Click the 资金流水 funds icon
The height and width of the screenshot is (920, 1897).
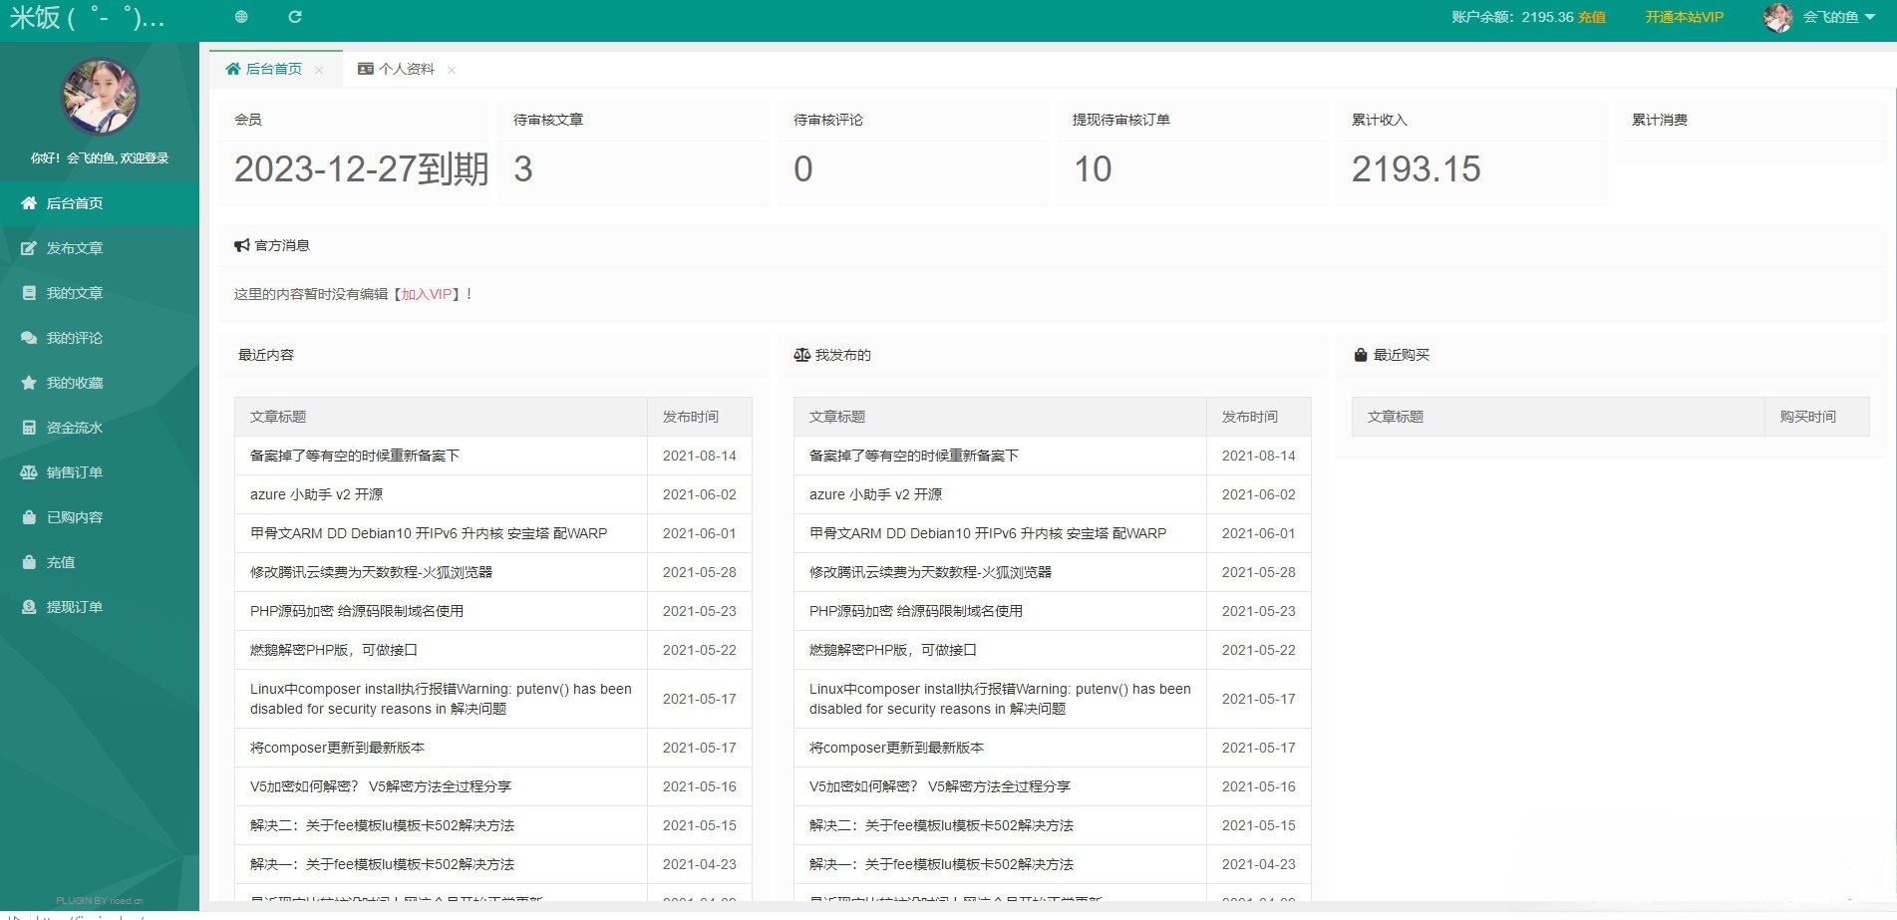click(29, 428)
